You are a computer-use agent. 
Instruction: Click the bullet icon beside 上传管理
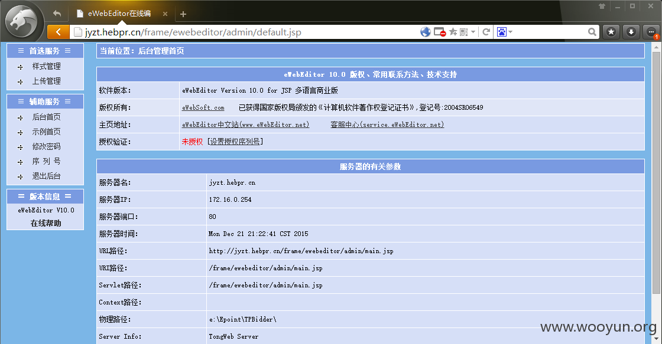click(x=20, y=82)
